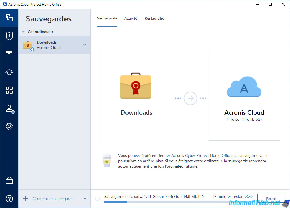Click the '1 To sur 1 To libre(s)' text
Image resolution: width=290 pixels, height=208 pixels.
coord(244,120)
